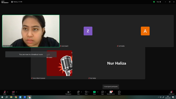Expand react options arrow
The image size is (176, 99).
coord(89,92)
